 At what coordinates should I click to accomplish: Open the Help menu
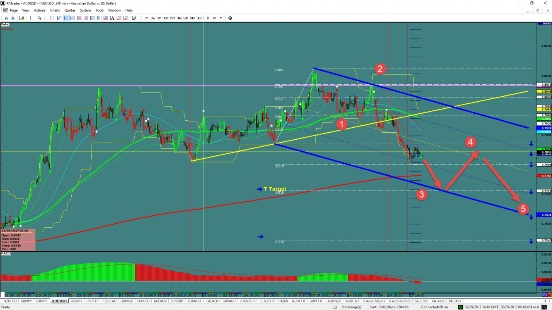tap(129, 10)
